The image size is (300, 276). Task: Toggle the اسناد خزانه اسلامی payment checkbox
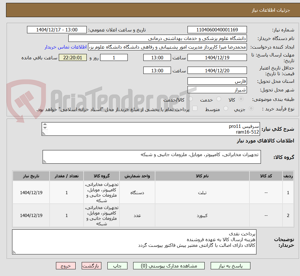coord(195,108)
